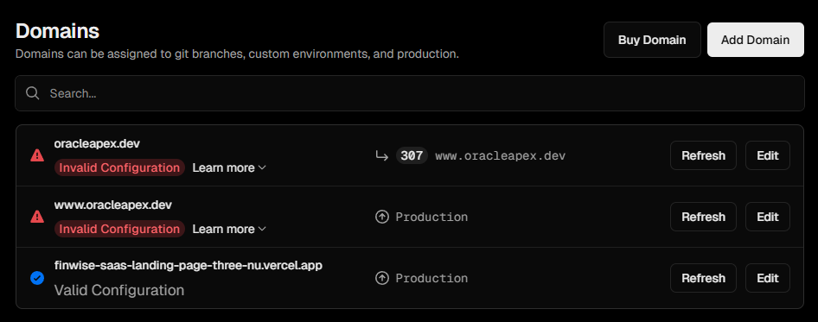Click Production arrow icon for www.oracleapex.dev

pos(382,217)
